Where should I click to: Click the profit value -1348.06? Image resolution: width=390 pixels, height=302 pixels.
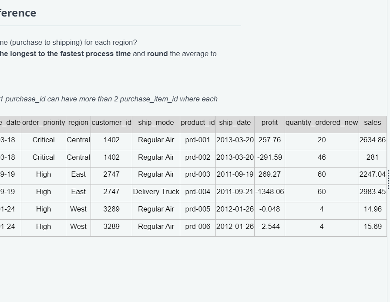269,192
